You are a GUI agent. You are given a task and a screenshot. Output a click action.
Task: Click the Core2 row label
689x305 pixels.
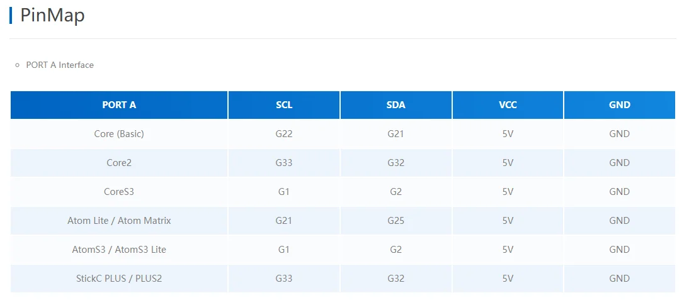pyautogui.click(x=119, y=163)
